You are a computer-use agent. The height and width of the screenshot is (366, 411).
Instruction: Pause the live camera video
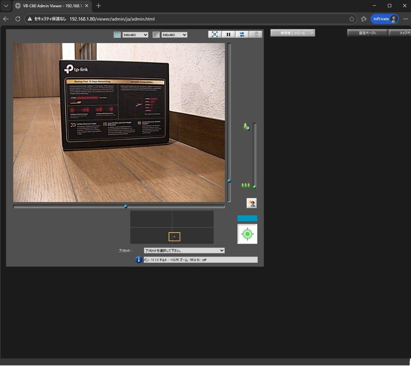click(228, 34)
